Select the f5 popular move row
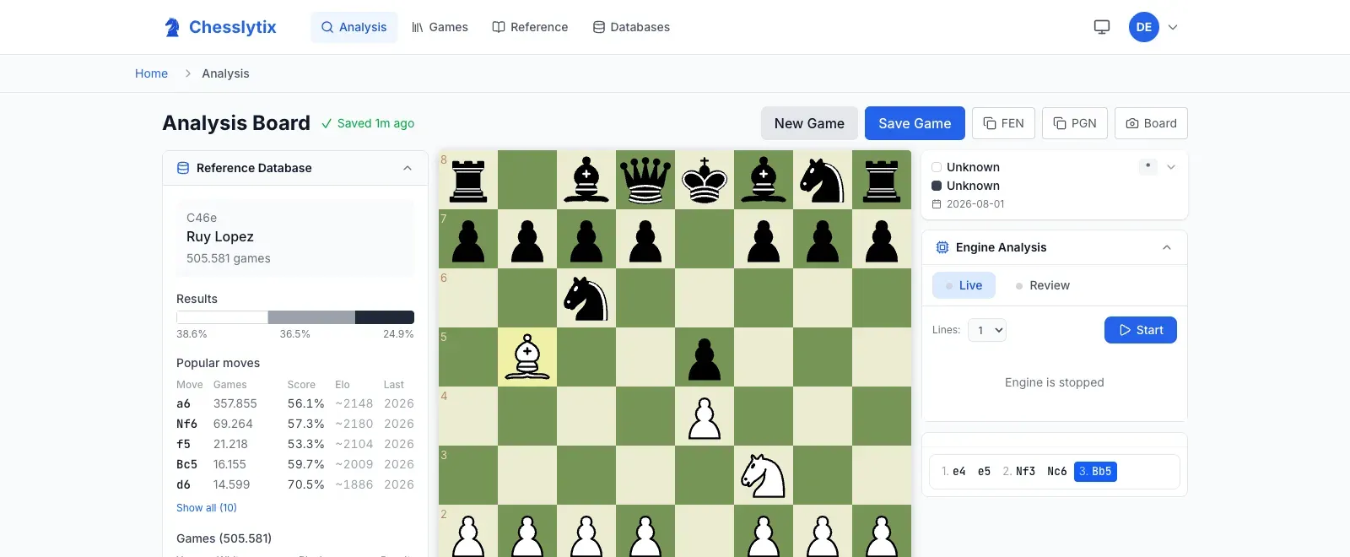This screenshot has height=557, width=1350. point(295,444)
